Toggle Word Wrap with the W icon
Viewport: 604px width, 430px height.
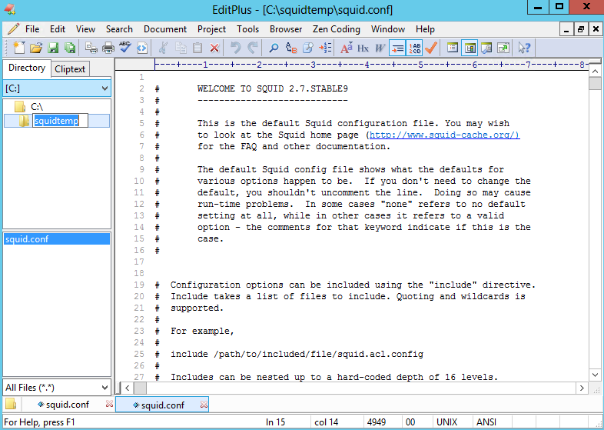[x=380, y=48]
